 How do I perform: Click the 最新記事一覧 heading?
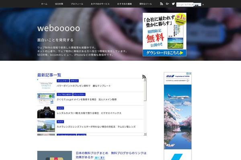49,75
